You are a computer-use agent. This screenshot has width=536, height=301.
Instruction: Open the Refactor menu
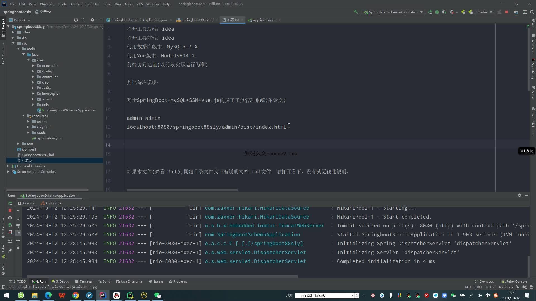[93, 4]
